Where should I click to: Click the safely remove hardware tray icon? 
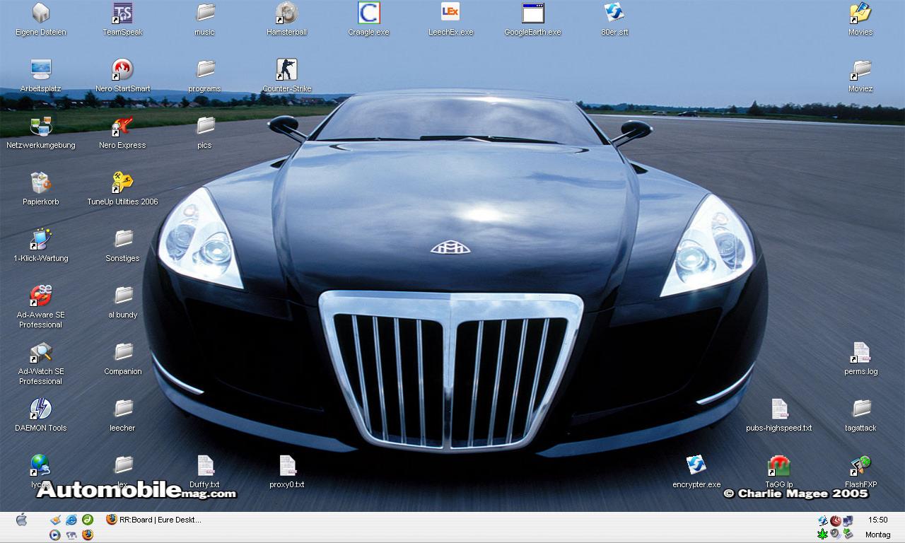[847, 534]
